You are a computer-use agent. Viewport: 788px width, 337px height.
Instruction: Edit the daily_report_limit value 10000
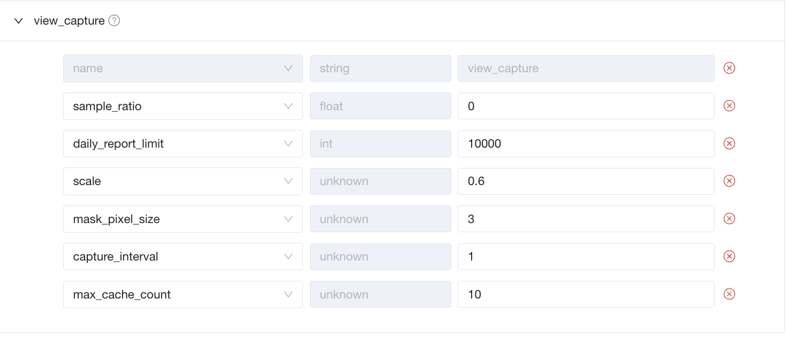586,143
